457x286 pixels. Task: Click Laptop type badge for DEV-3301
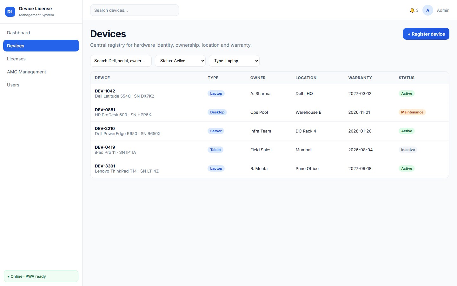(x=216, y=168)
